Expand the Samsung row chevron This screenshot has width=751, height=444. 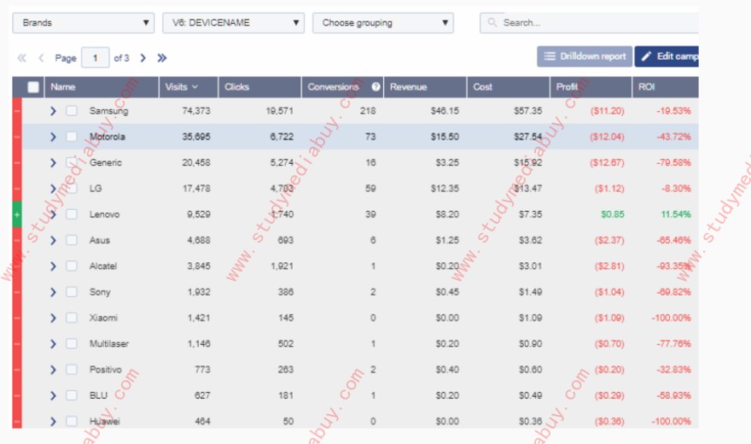coord(53,111)
